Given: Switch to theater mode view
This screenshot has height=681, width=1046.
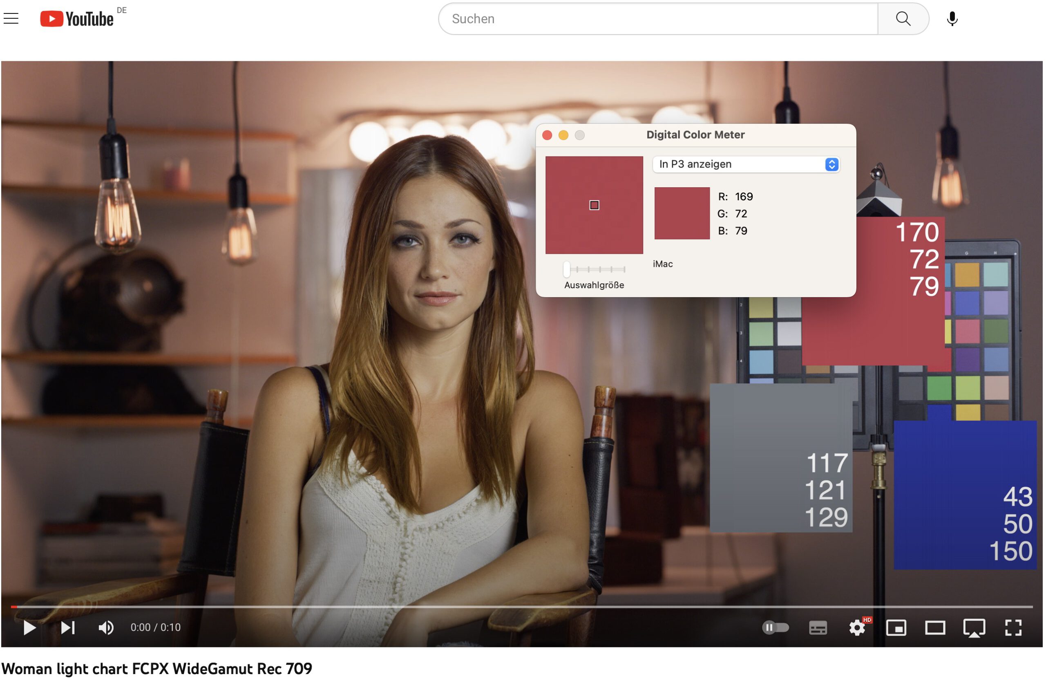Looking at the screenshot, I should pos(935,628).
